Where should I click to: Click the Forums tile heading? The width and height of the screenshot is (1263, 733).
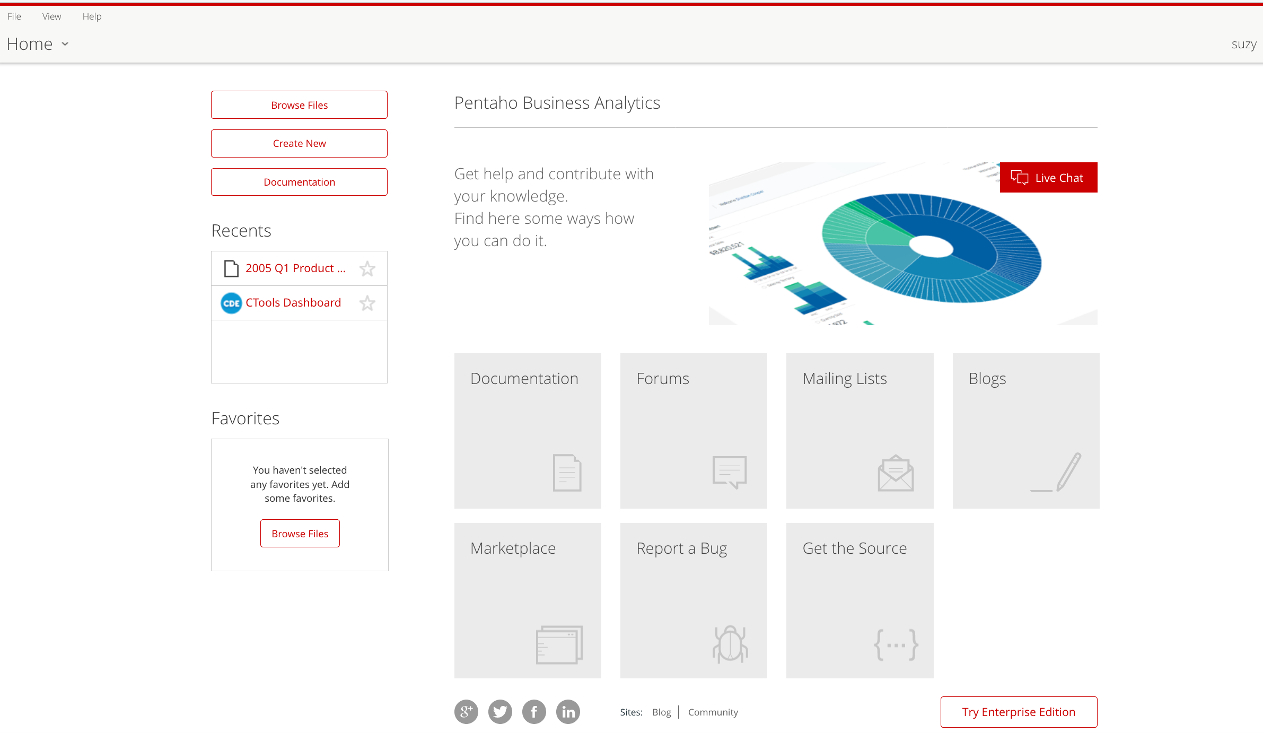662,378
